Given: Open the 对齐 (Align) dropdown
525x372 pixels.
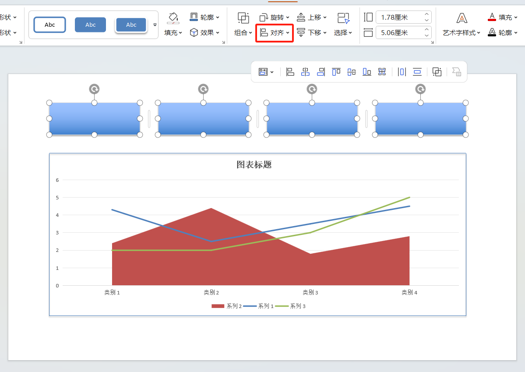Looking at the screenshot, I should coord(274,32).
